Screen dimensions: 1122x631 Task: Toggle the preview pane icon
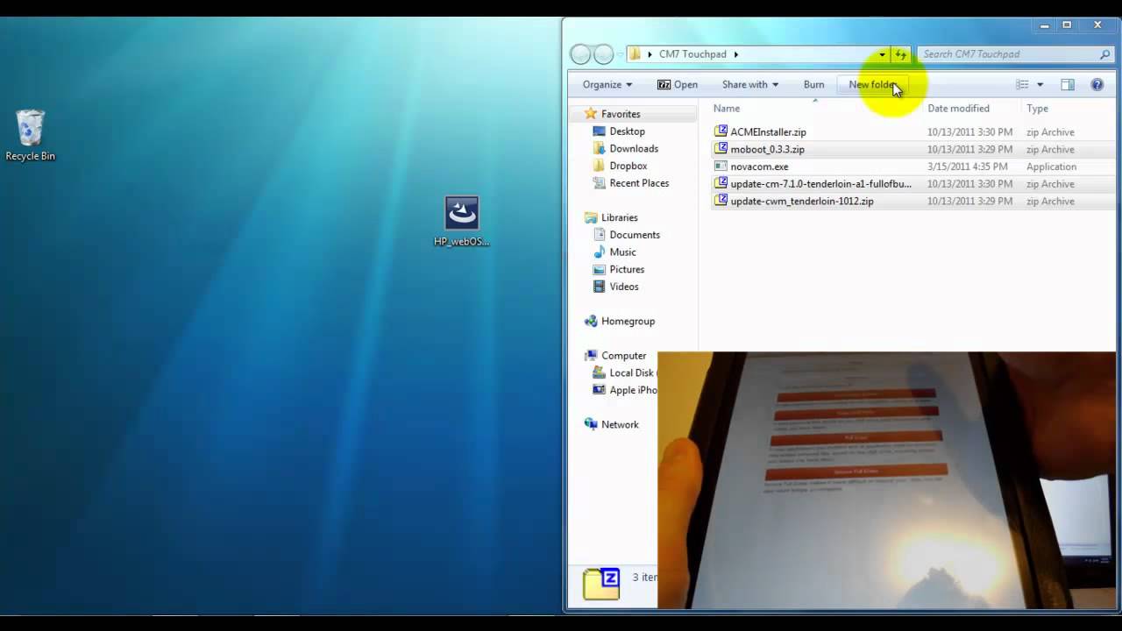1067,85
